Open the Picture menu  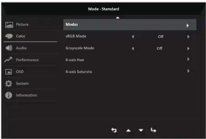22,24
